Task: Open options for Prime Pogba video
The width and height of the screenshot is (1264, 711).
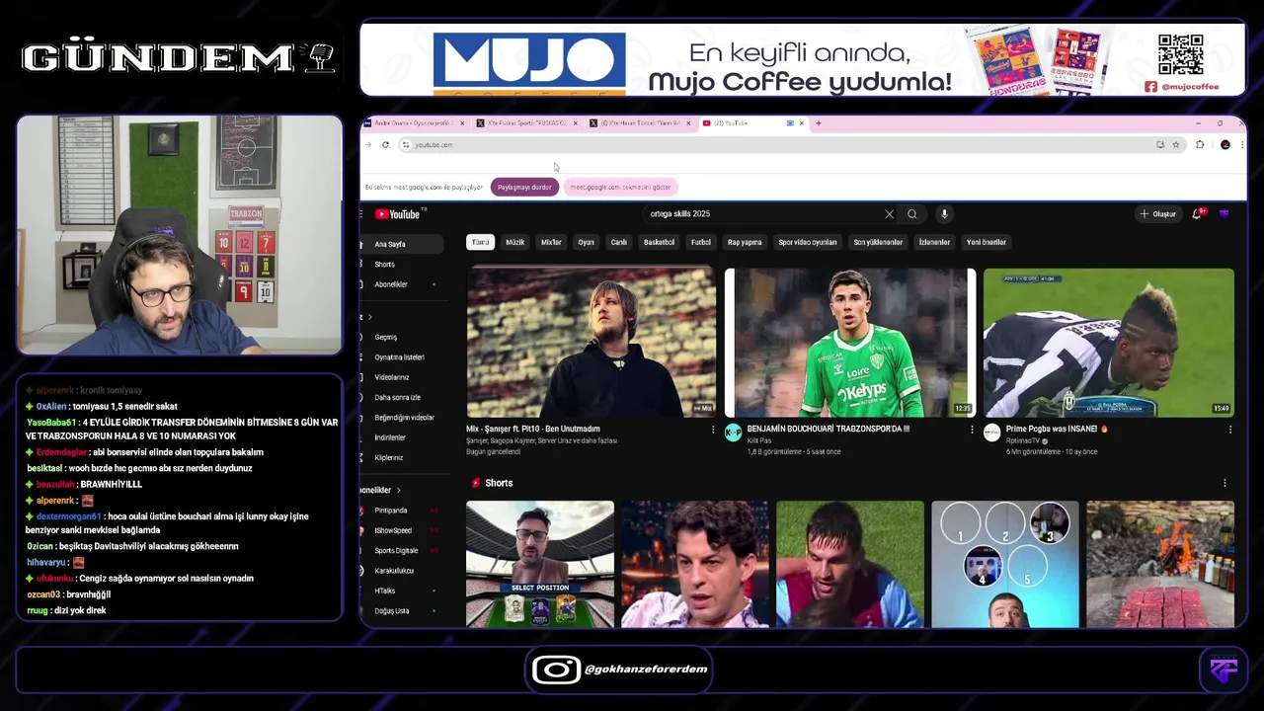Action: [1230, 430]
